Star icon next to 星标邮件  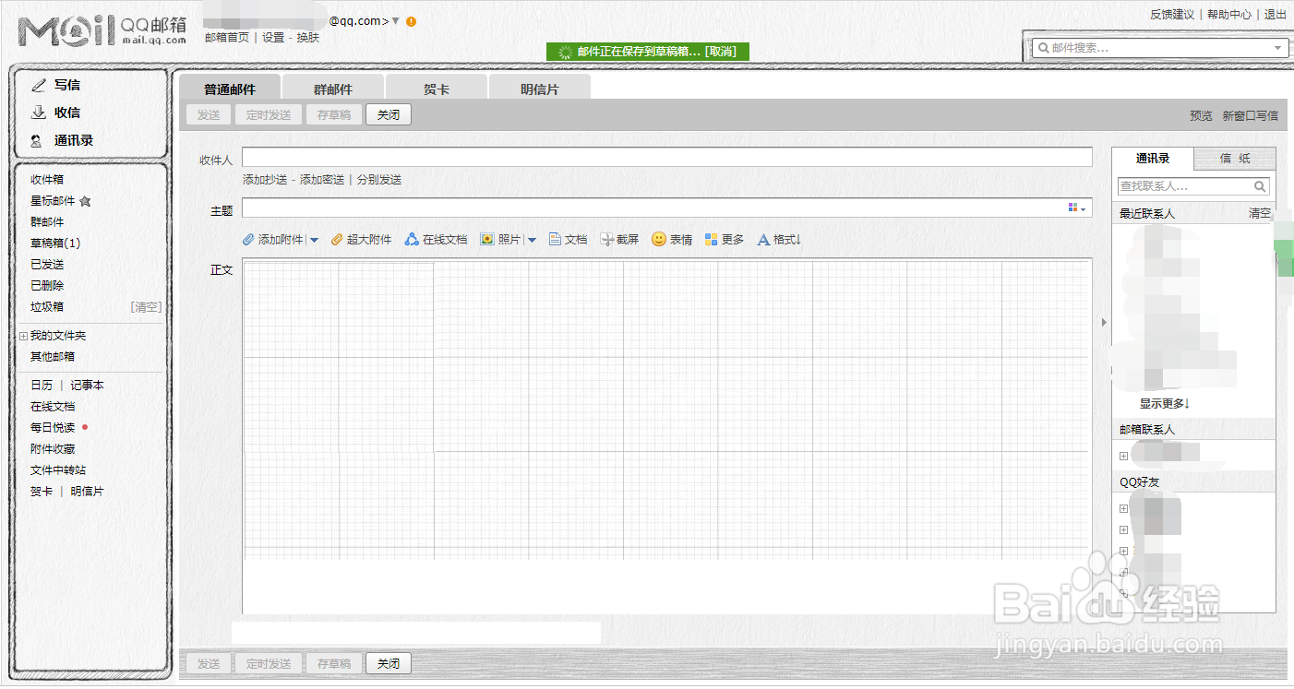tap(85, 201)
